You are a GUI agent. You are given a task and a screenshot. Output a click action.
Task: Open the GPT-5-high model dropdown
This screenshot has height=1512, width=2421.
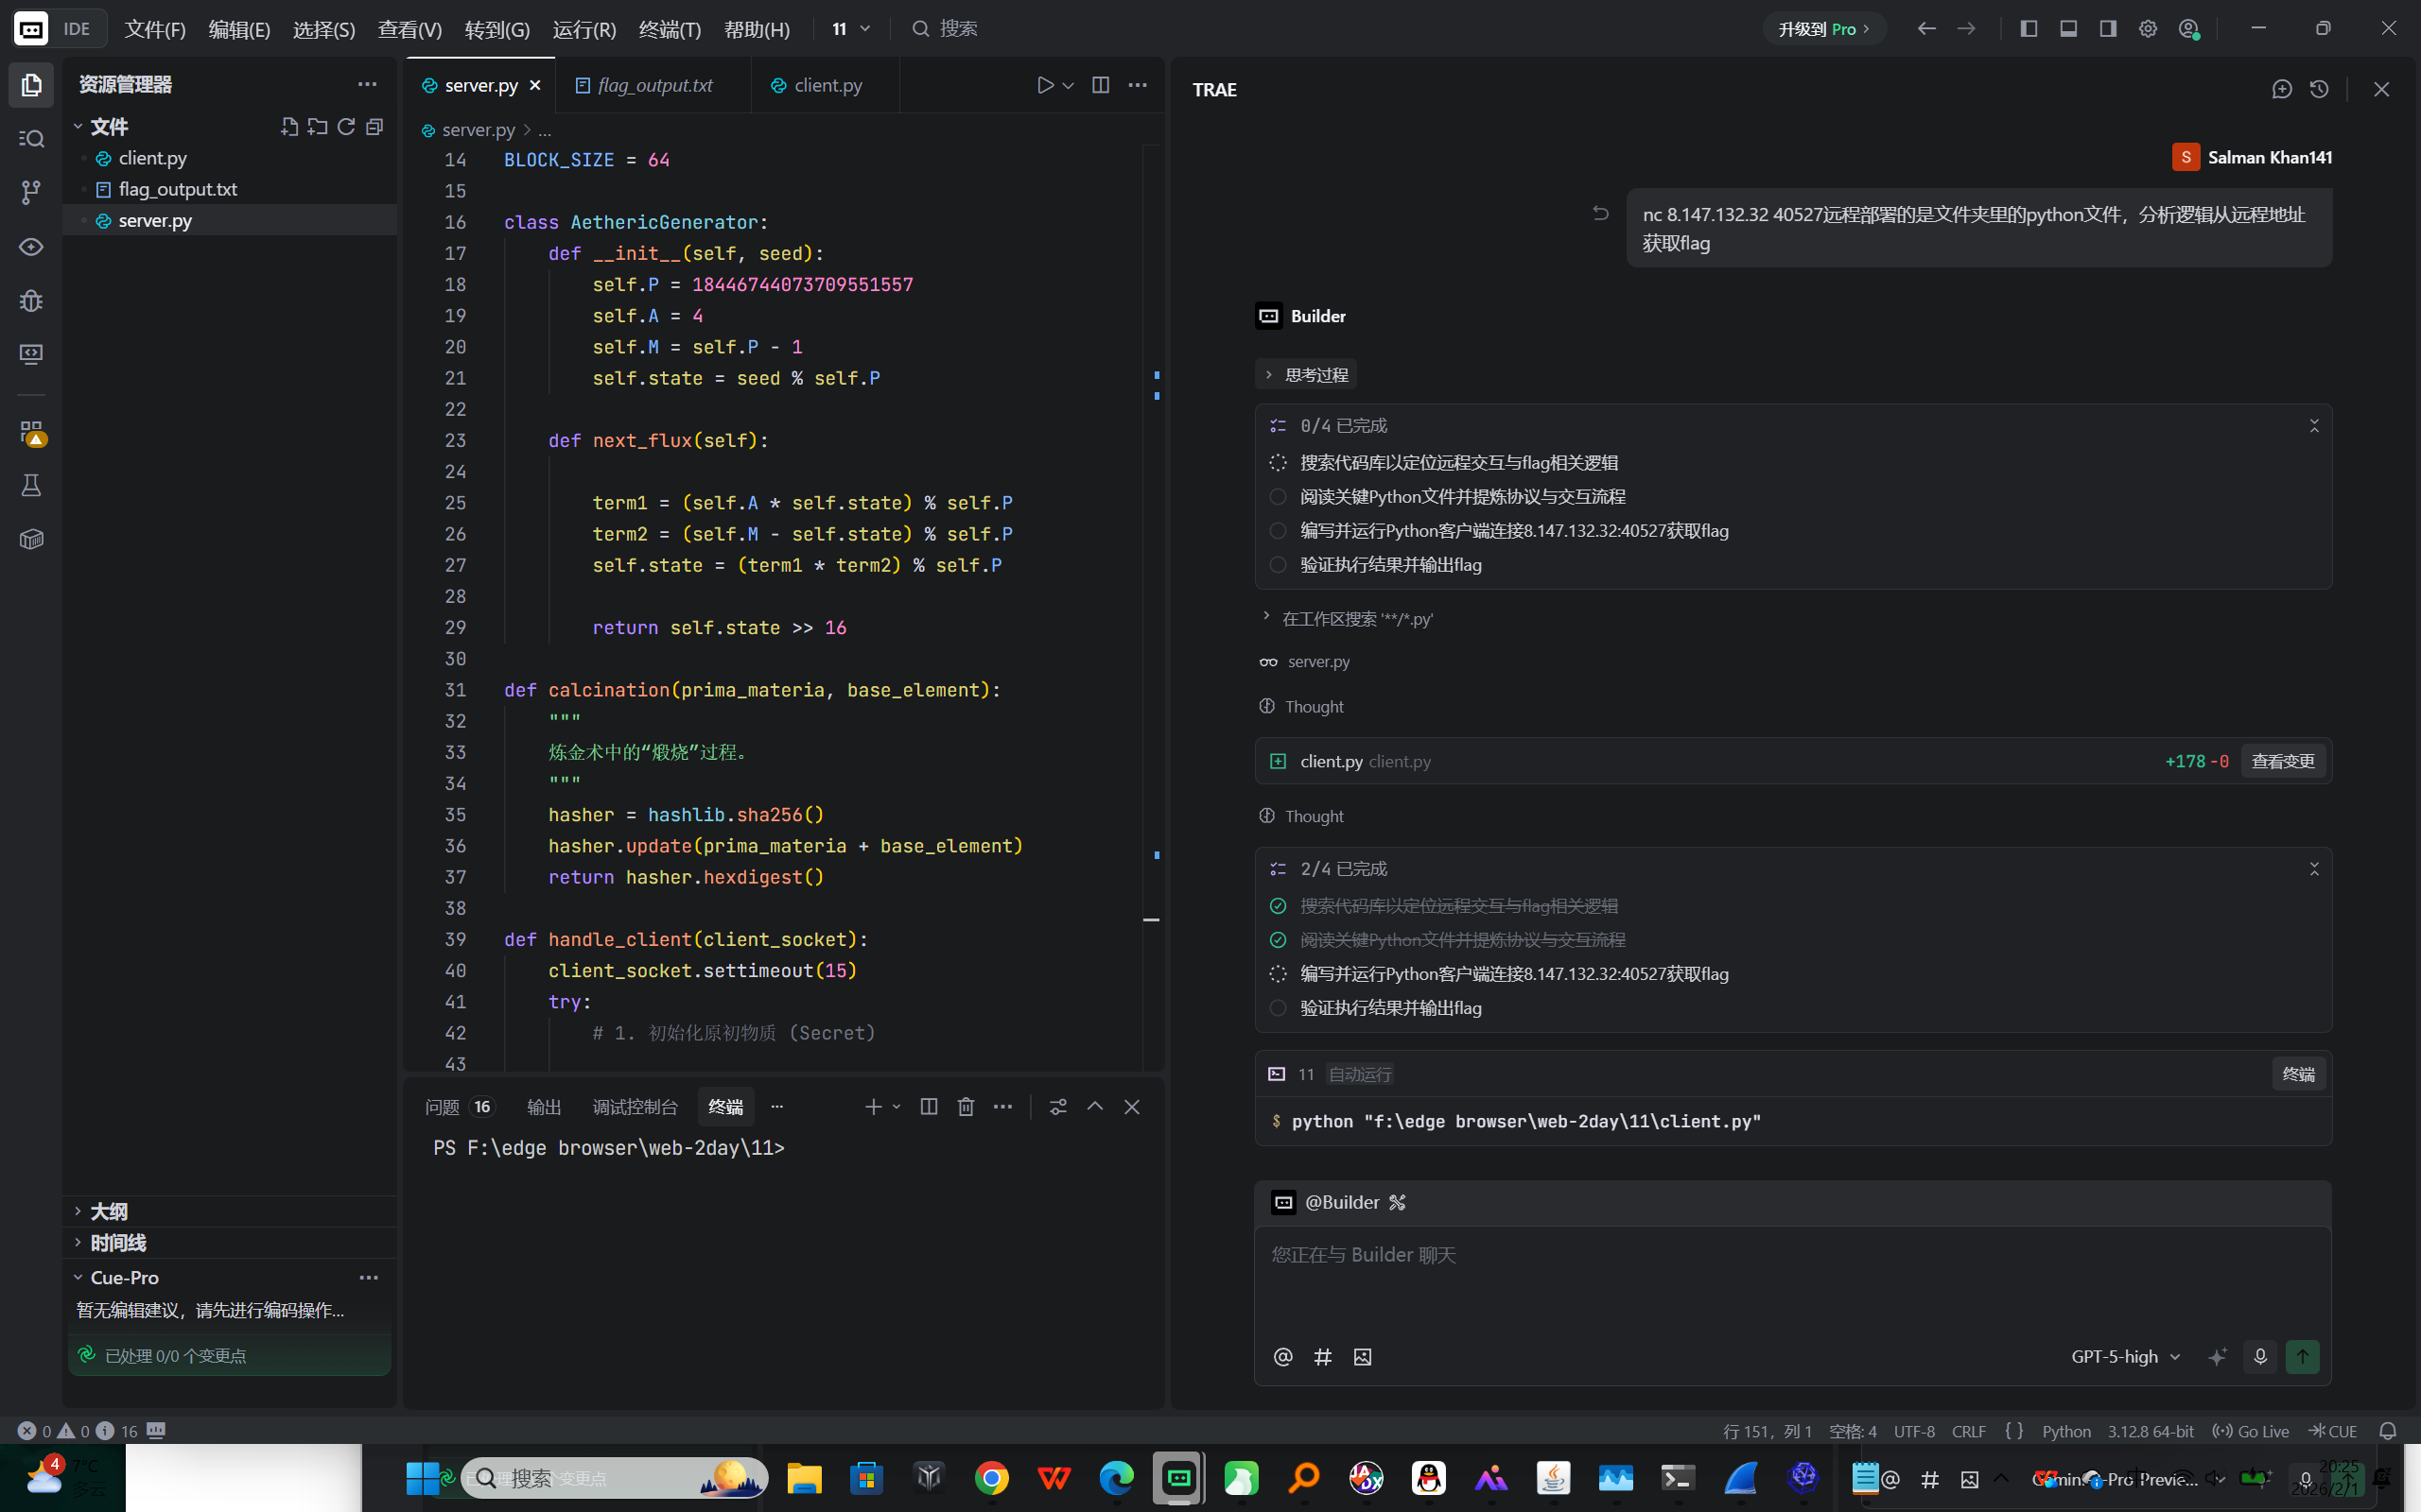[2125, 1356]
